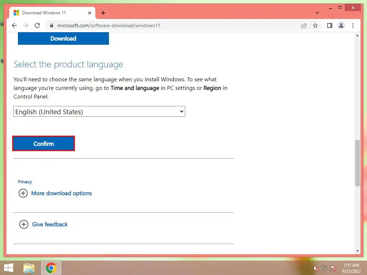Click the bold Region text
The height and width of the screenshot is (275, 367).
point(212,88)
